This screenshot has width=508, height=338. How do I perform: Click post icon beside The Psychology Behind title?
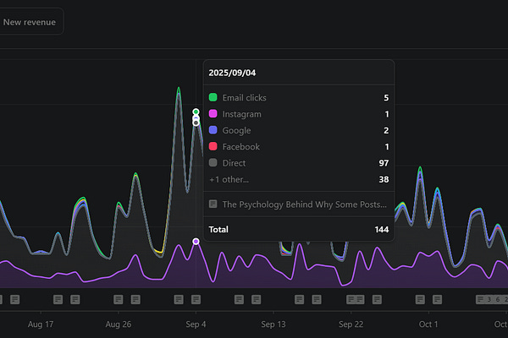[x=213, y=204]
